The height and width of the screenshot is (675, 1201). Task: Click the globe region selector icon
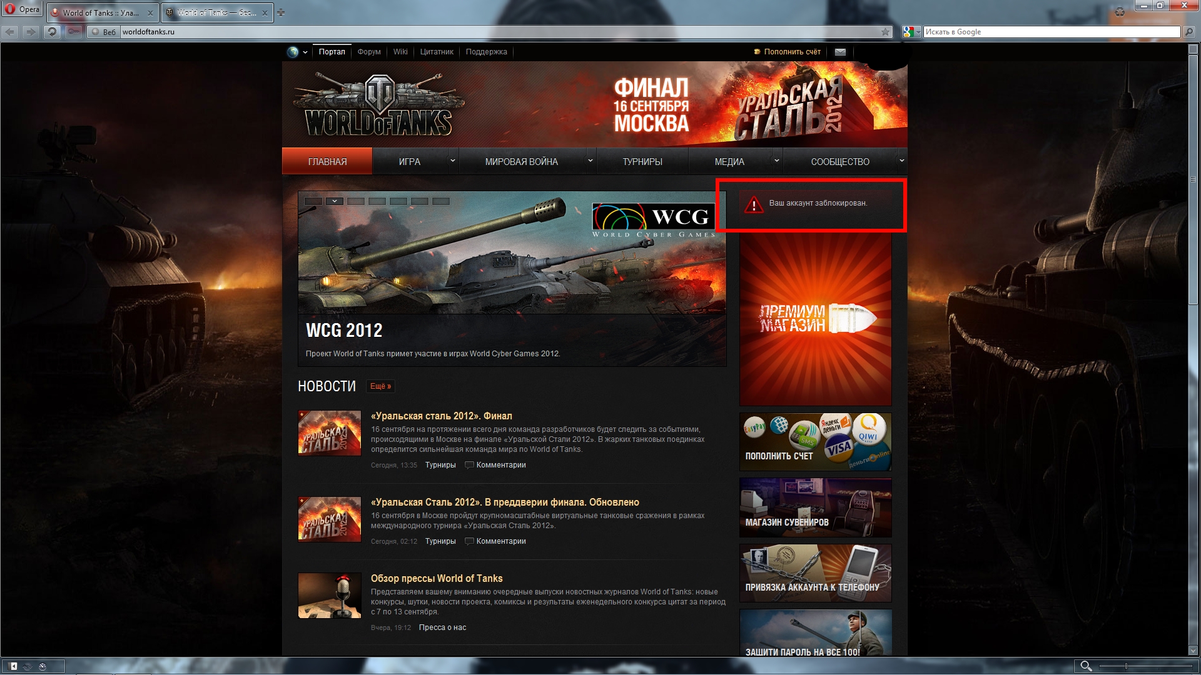[293, 52]
